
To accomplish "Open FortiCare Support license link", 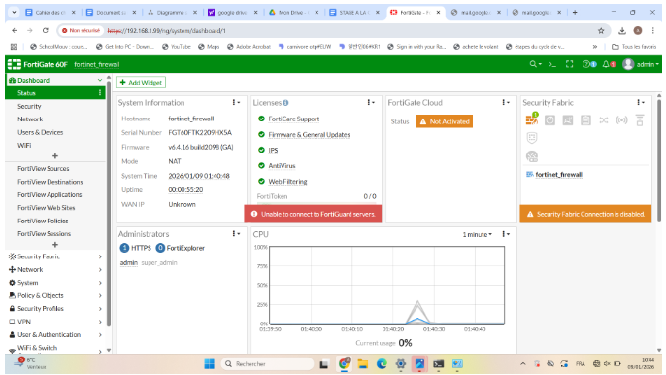I will [293, 119].
